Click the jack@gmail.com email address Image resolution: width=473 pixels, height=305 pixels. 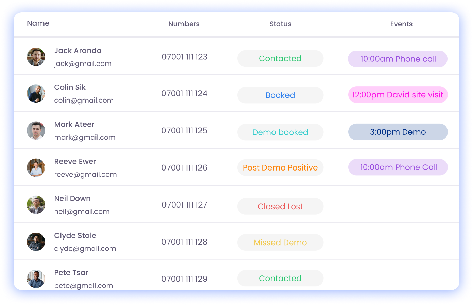pos(83,64)
